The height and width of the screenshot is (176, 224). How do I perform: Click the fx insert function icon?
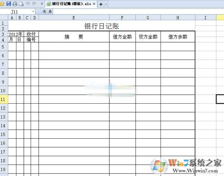pos(50,12)
